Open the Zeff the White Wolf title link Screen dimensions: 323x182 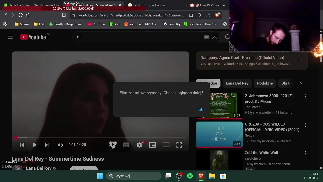[261, 153]
